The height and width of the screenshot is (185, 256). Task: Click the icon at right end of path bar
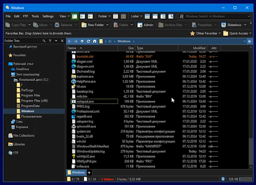[x=250, y=42]
